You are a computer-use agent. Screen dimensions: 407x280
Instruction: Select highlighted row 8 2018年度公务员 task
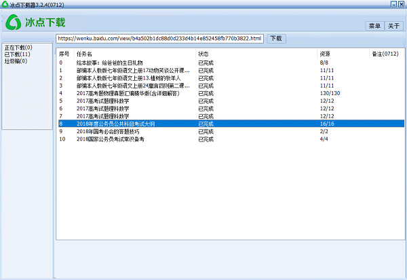(231, 124)
